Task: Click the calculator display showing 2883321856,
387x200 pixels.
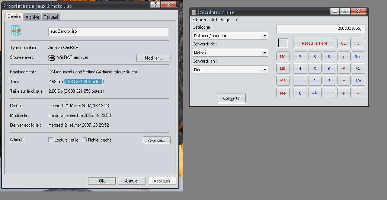Action: tap(321, 29)
